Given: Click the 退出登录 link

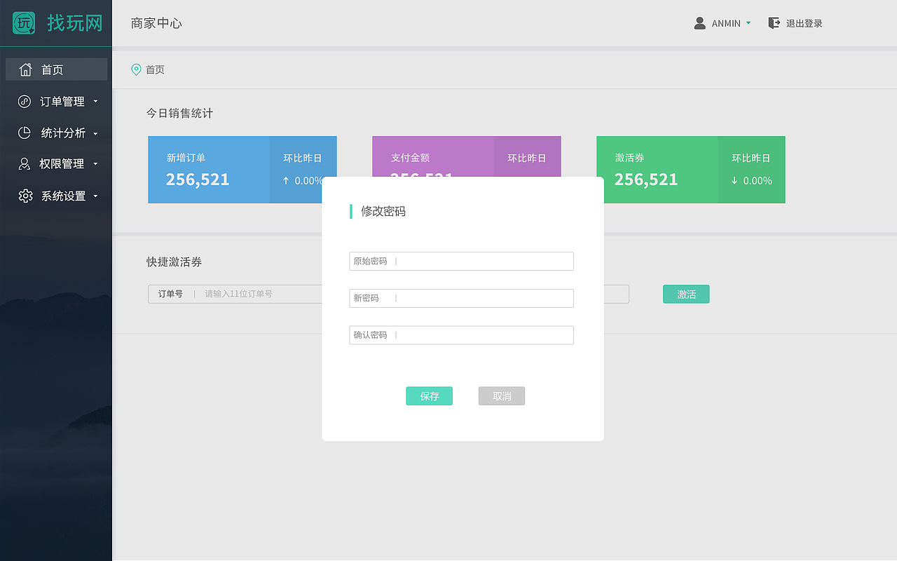Looking at the screenshot, I should pos(804,23).
